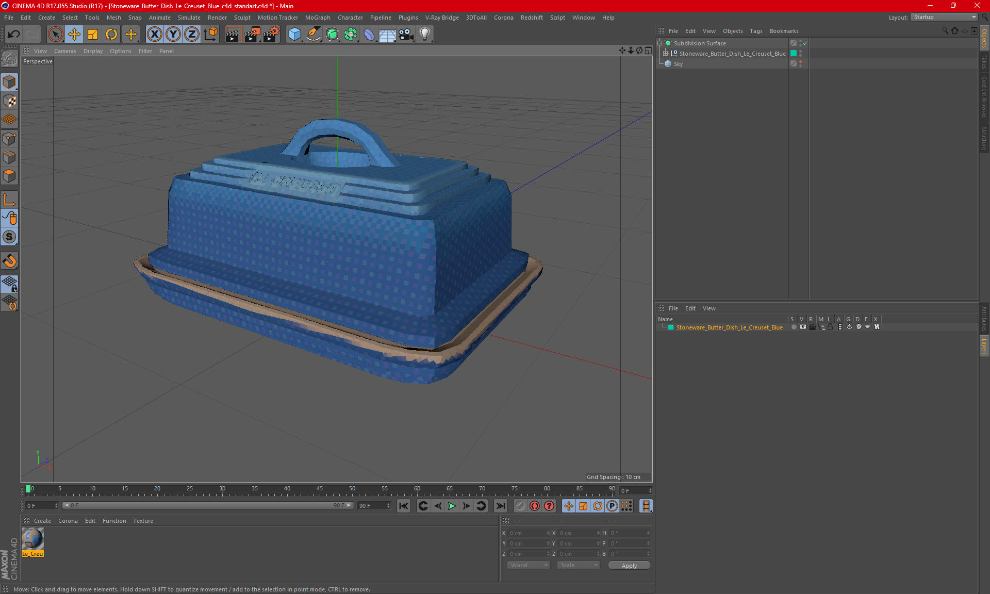Switch to Points mode
990x594 pixels.
tap(9, 139)
